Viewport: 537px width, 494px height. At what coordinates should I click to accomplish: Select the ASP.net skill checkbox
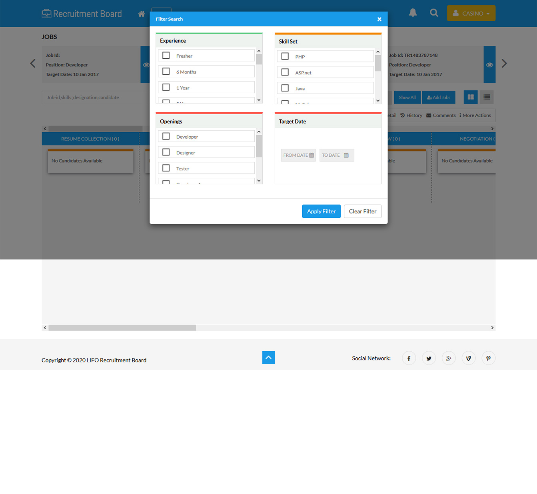(285, 72)
